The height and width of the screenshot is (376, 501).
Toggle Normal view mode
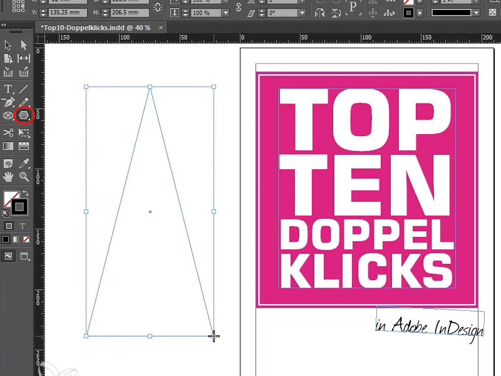[9, 256]
